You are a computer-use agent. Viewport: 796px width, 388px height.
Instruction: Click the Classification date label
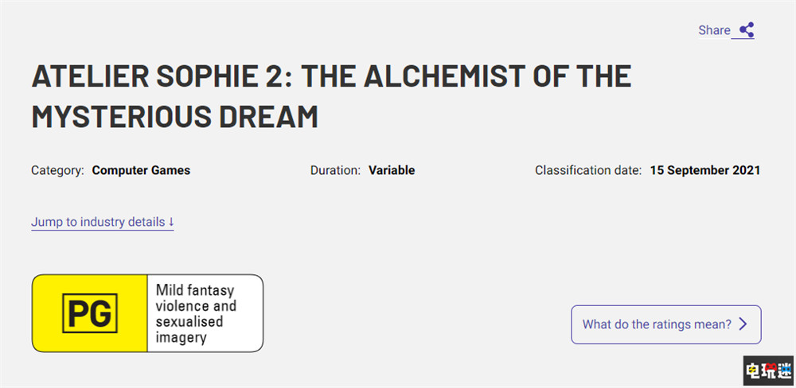coord(587,170)
